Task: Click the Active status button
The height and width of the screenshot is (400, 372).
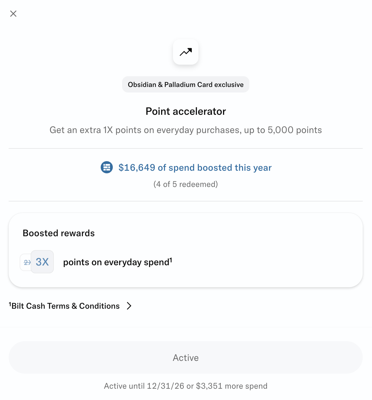Action: tap(186, 357)
